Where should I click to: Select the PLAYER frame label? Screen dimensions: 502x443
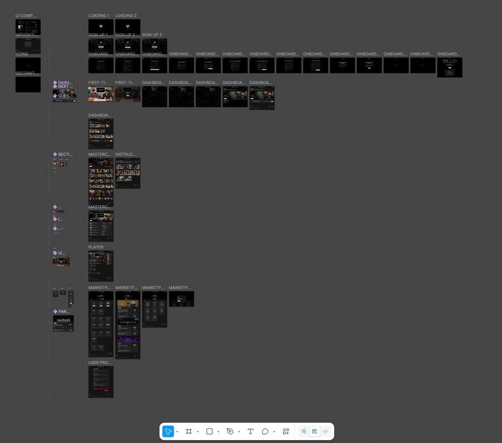tap(96, 247)
